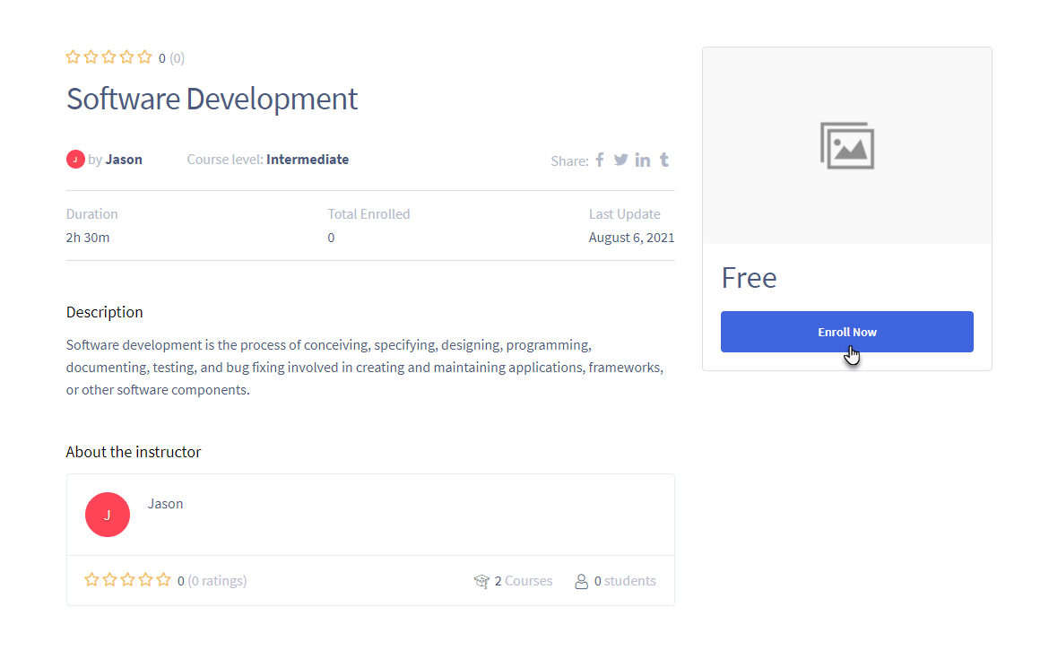This screenshot has height=659, width=1049.
Task: Share course on Tumblr icon
Action: [x=664, y=160]
